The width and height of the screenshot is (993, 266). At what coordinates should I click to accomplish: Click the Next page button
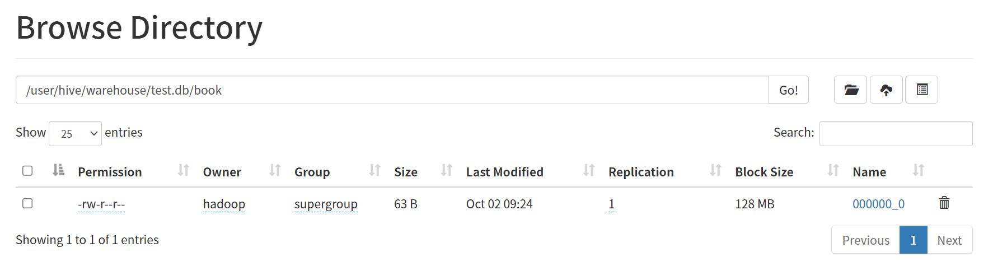pyautogui.click(x=949, y=240)
